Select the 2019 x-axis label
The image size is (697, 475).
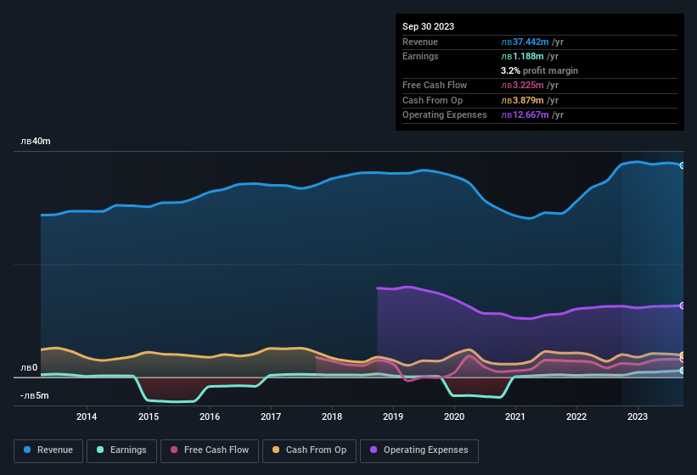393,416
